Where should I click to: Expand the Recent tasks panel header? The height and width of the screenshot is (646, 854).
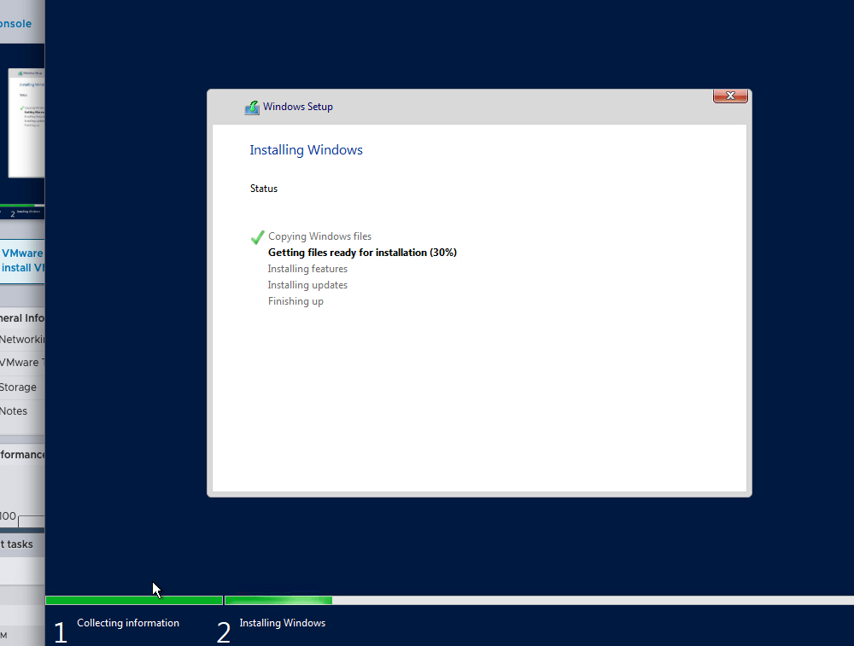pos(17,544)
